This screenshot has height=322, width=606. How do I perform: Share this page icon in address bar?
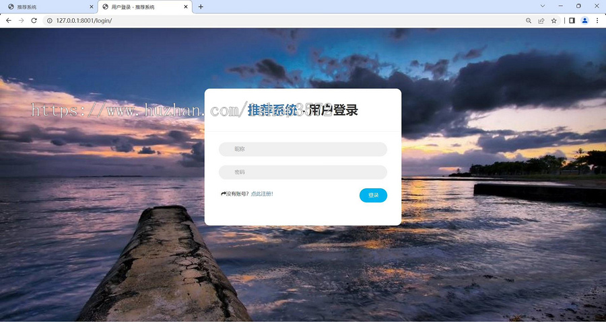(541, 20)
